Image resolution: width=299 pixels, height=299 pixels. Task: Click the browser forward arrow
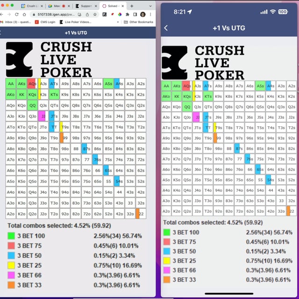(9, 14)
